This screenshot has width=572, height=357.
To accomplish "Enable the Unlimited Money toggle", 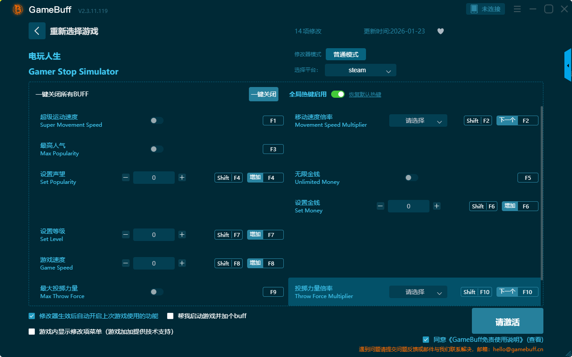I will coord(412,178).
